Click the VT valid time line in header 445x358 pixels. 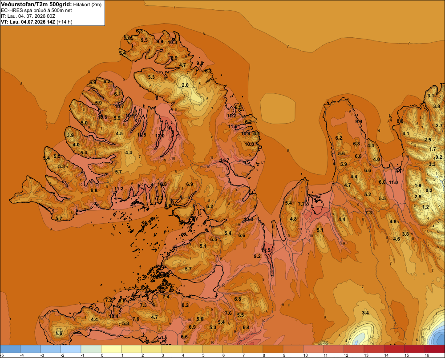pyautogui.click(x=36, y=22)
